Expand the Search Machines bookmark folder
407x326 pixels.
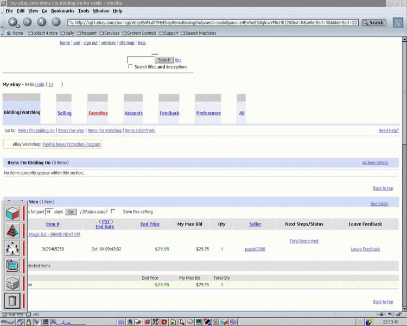(198, 33)
